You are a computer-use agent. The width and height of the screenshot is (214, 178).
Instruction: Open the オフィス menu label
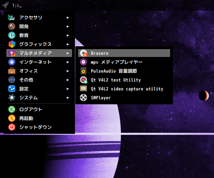[29, 71]
